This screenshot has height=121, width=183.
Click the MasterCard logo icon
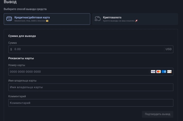pos(159,72)
